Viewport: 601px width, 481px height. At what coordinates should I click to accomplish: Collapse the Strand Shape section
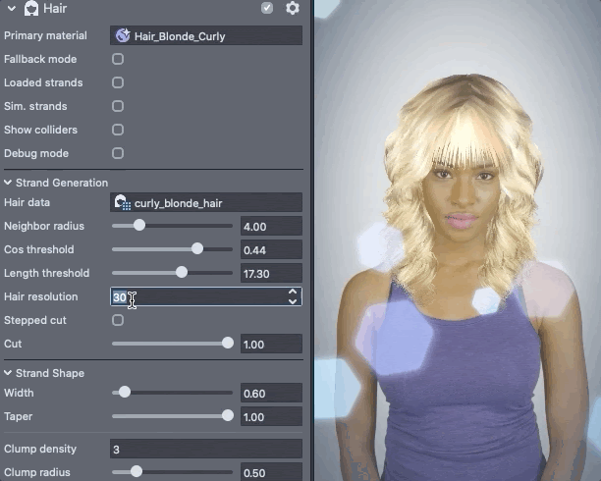point(9,373)
